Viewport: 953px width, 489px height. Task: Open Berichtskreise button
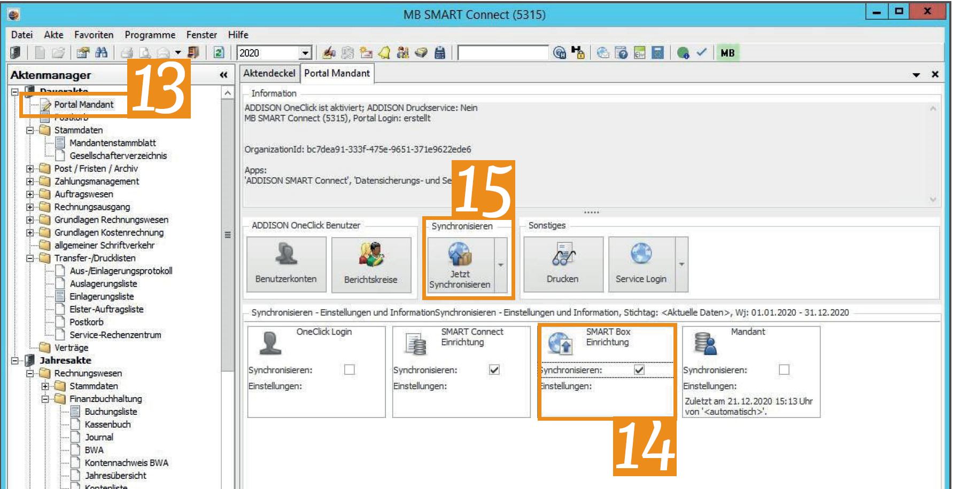(x=371, y=265)
